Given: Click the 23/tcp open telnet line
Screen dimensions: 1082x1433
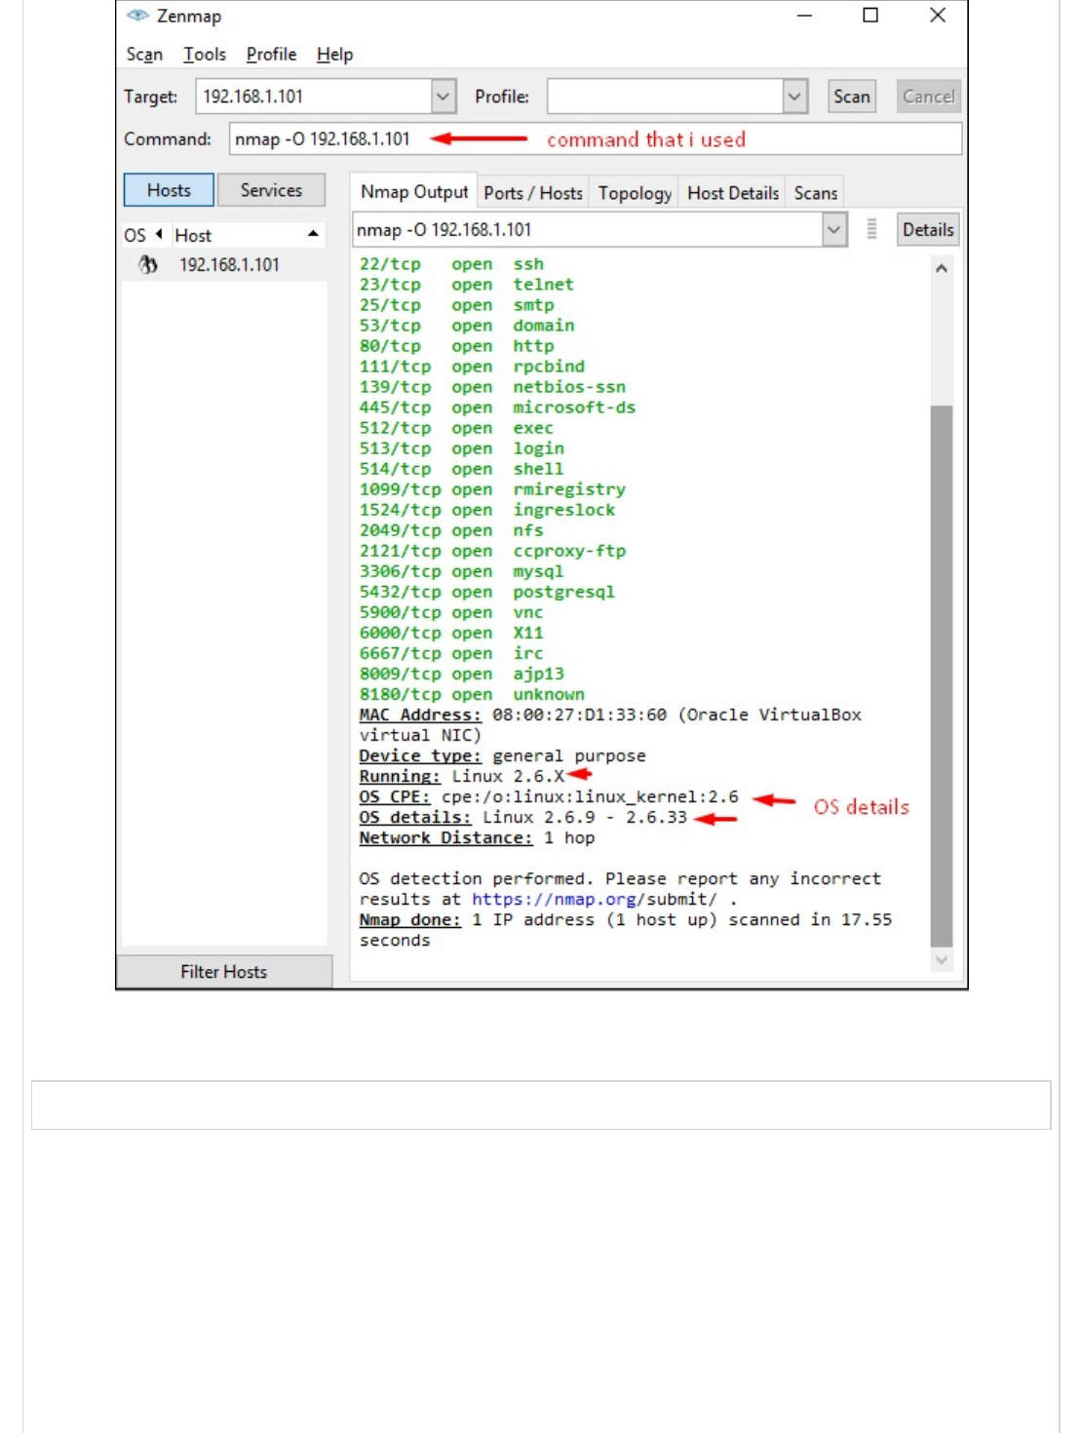Looking at the screenshot, I should pos(466,285).
